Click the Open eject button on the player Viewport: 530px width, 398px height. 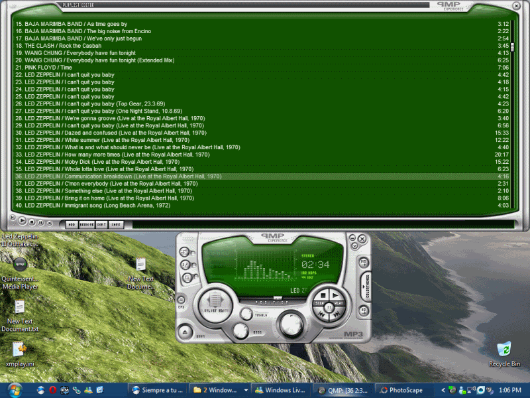click(185, 332)
